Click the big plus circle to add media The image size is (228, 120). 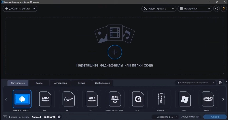(115, 52)
